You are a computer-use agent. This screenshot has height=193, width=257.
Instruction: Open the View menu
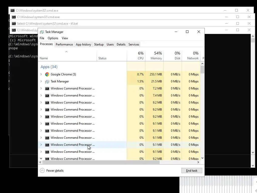65,38
